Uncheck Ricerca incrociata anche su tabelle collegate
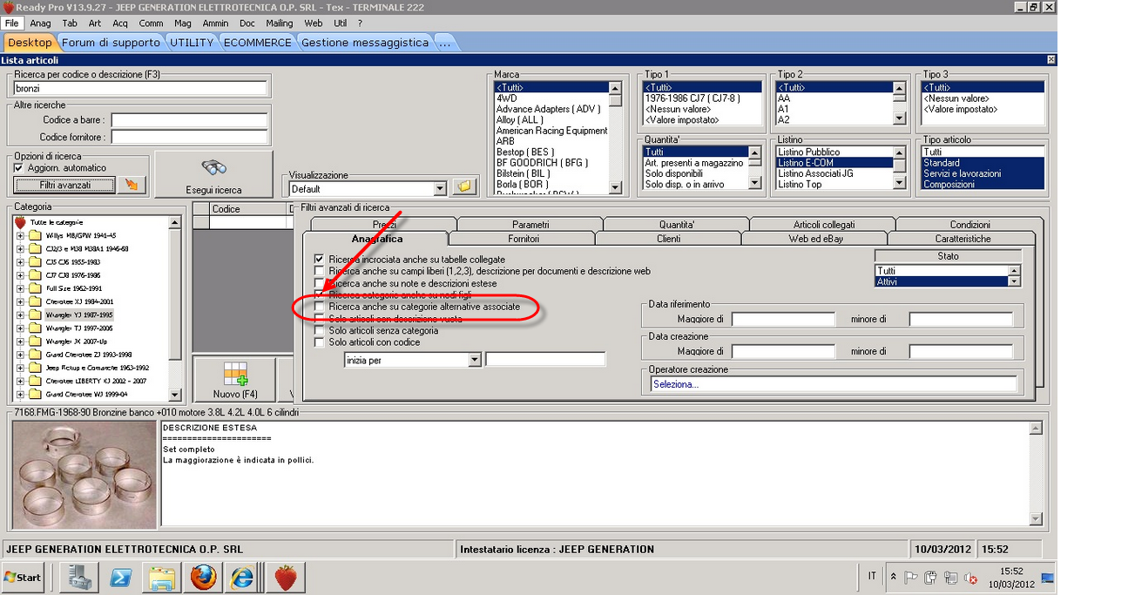Image resolution: width=1135 pixels, height=595 pixels. tap(320, 260)
